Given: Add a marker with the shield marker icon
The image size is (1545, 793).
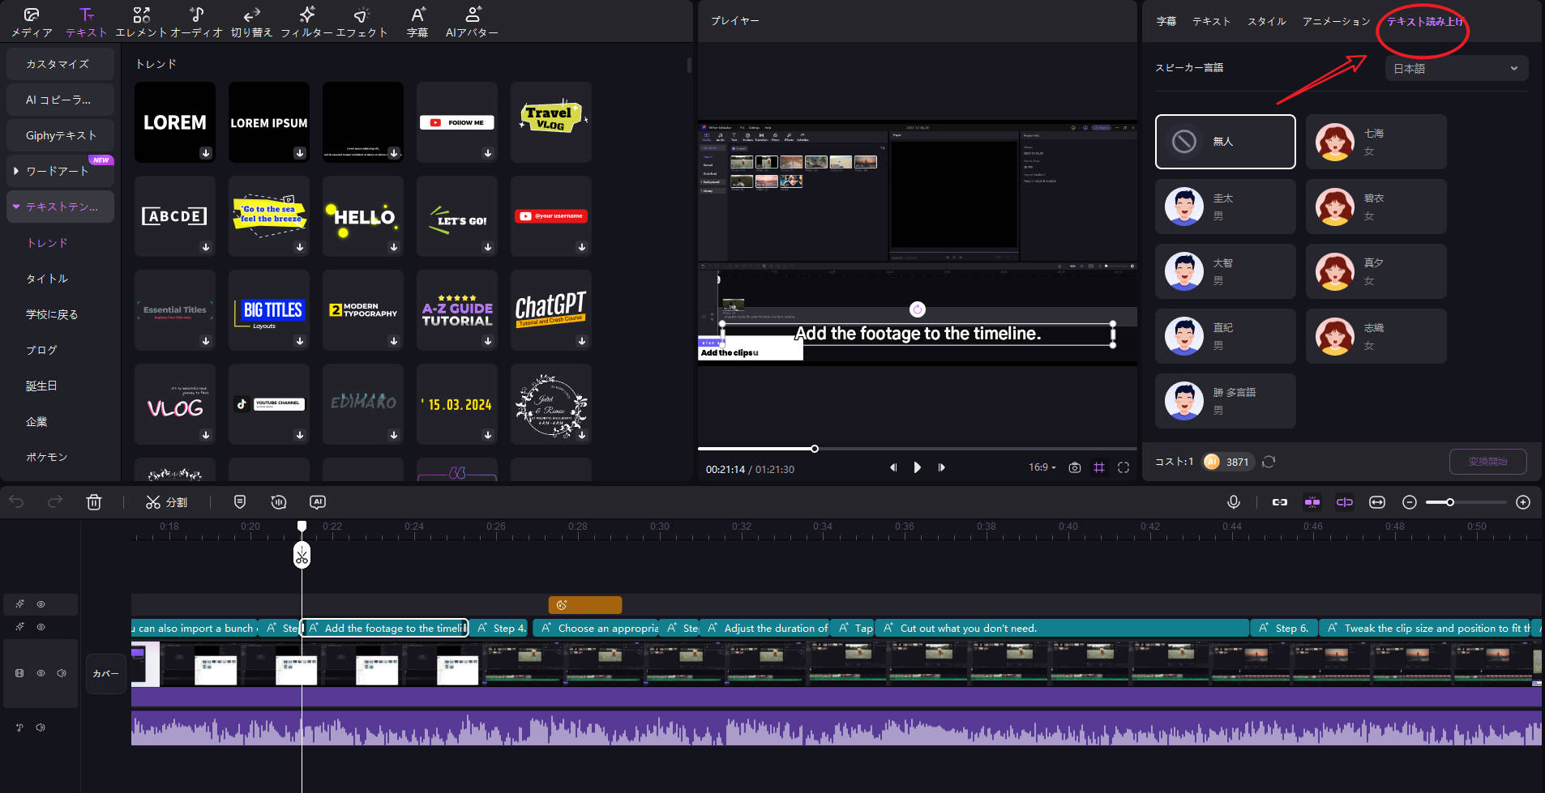Looking at the screenshot, I should (x=240, y=502).
